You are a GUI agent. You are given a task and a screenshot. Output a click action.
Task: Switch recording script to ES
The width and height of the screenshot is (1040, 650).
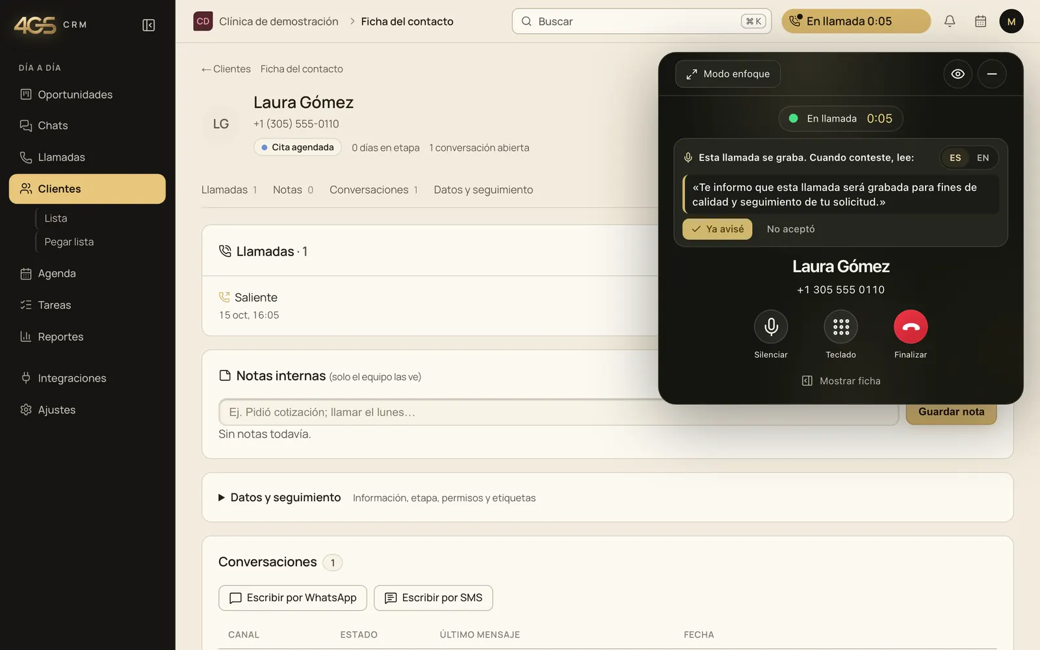click(x=955, y=158)
